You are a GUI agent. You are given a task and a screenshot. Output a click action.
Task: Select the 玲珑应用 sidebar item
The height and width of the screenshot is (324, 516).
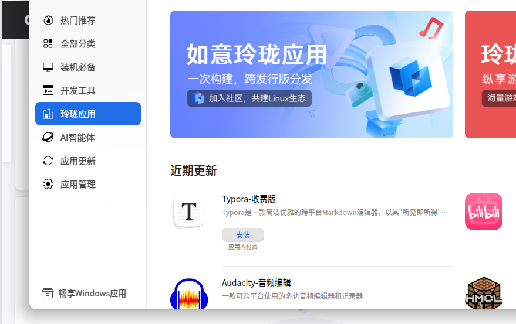click(x=88, y=114)
